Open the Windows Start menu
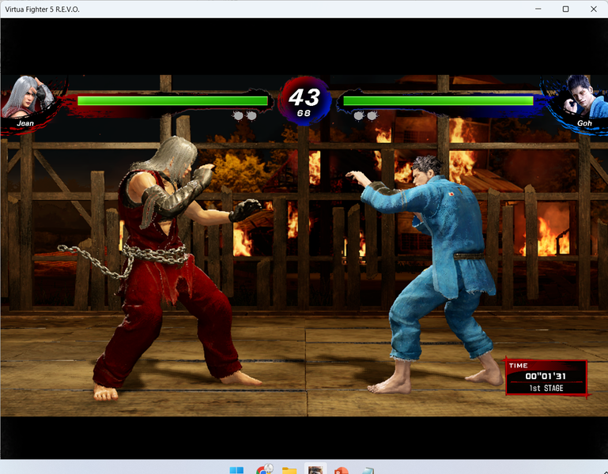Image resolution: width=608 pixels, height=474 pixels. (x=236, y=470)
